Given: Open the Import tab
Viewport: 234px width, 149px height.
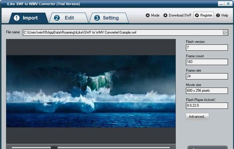Looking at the screenshot, I should click(28, 18).
